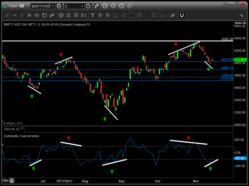Close the CCI (14, C) study tab
Viewport: 249px width, 186px height.
click(x=22, y=129)
